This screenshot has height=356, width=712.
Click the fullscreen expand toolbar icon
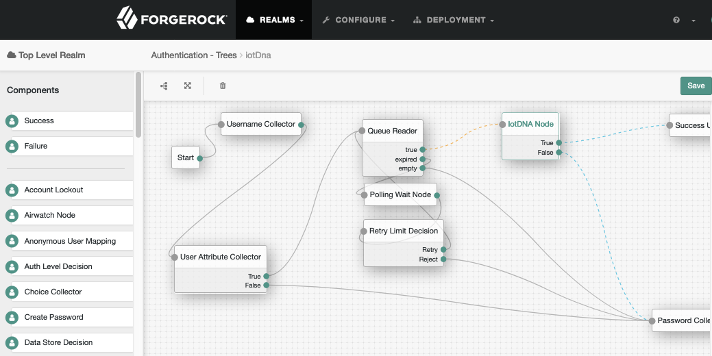[188, 86]
